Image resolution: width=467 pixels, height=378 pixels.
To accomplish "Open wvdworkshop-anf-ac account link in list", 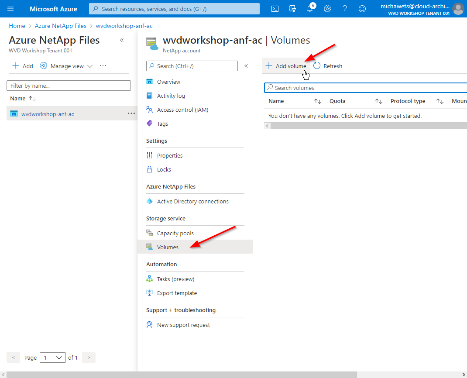I will [48, 114].
